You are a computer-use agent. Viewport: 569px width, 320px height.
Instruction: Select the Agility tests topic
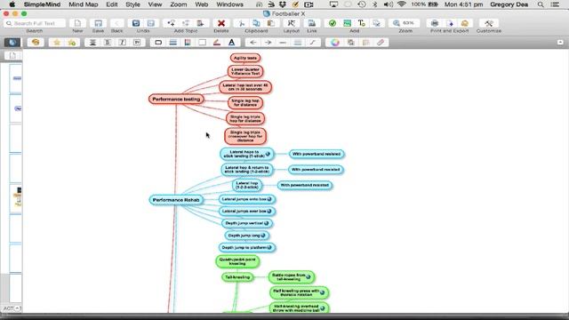point(245,58)
